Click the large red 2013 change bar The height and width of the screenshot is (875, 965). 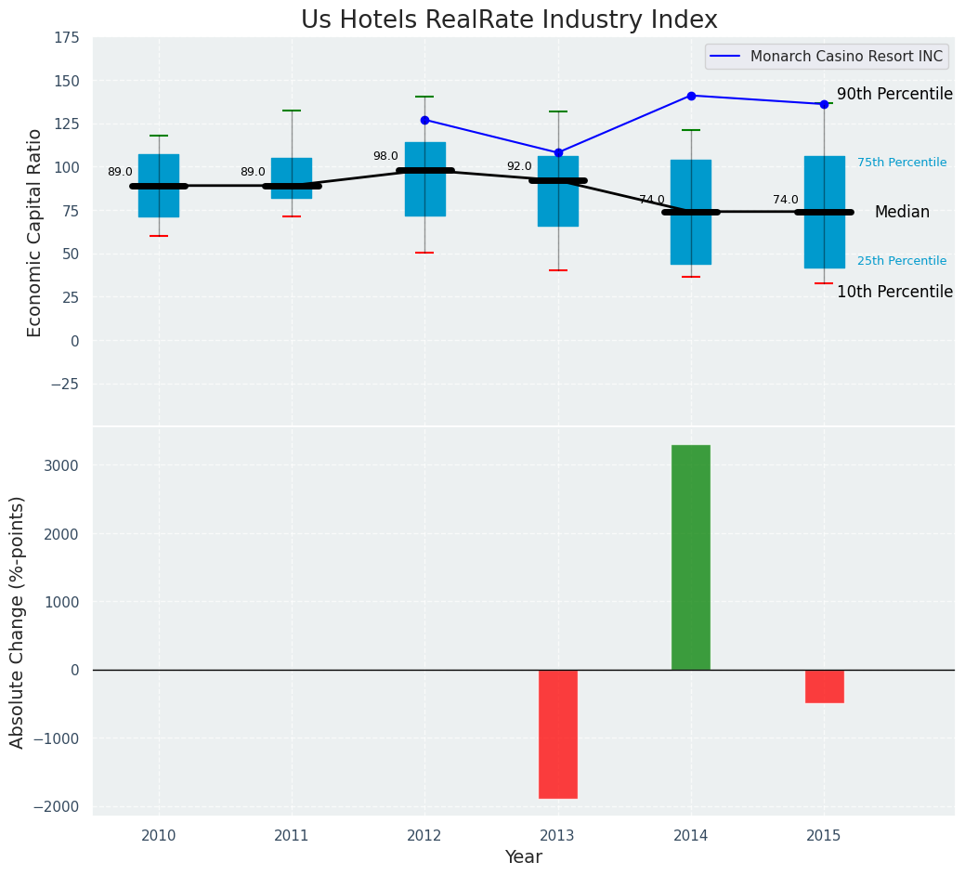click(x=558, y=734)
